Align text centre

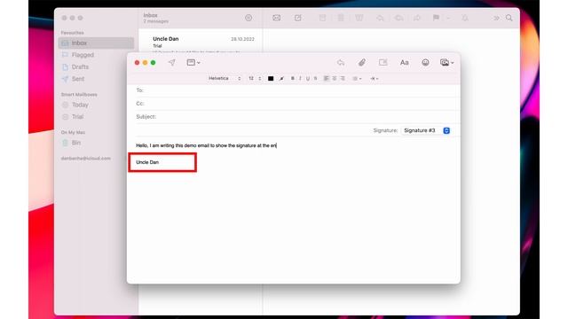tap(335, 79)
